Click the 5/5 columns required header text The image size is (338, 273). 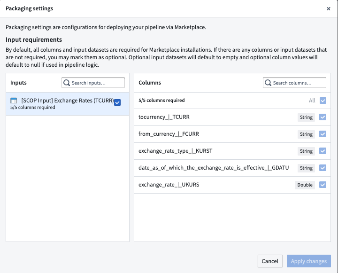(x=161, y=101)
